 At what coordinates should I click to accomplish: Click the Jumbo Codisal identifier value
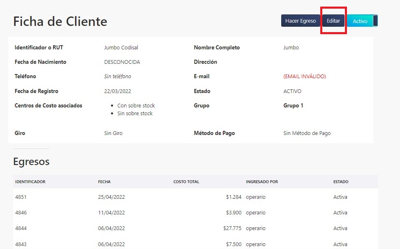(x=121, y=47)
